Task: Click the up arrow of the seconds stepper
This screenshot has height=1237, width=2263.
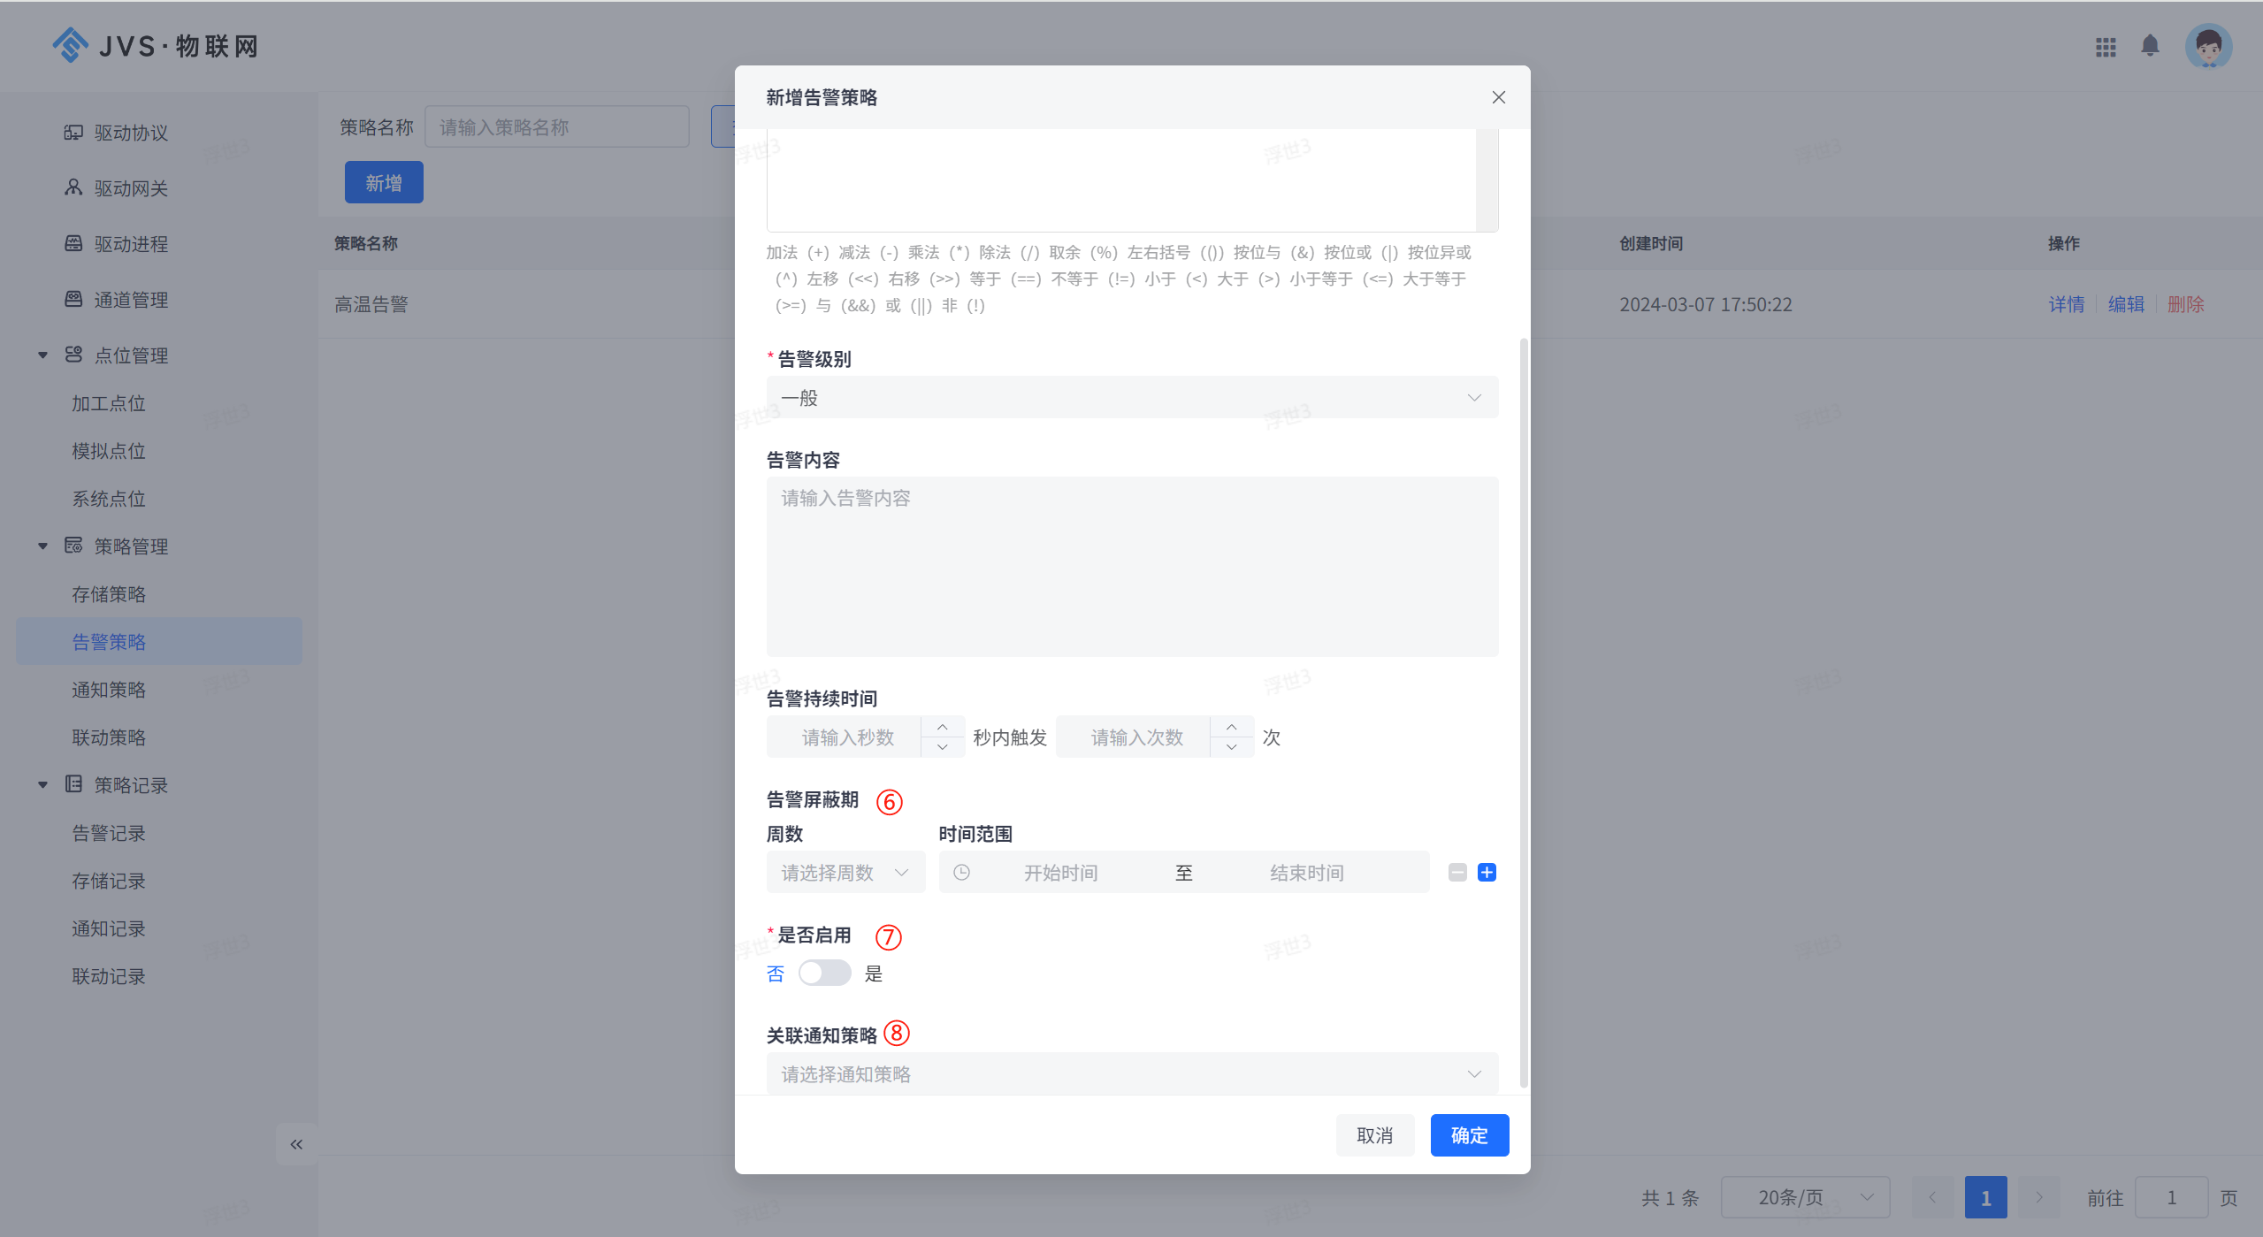Action: point(943,727)
